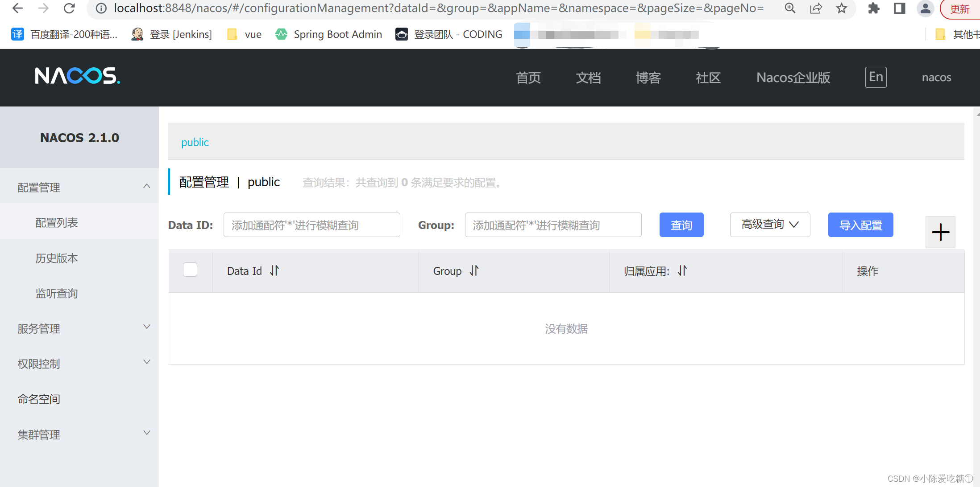Click the 归属应用 sort icon
The height and width of the screenshot is (487, 980).
pos(681,270)
